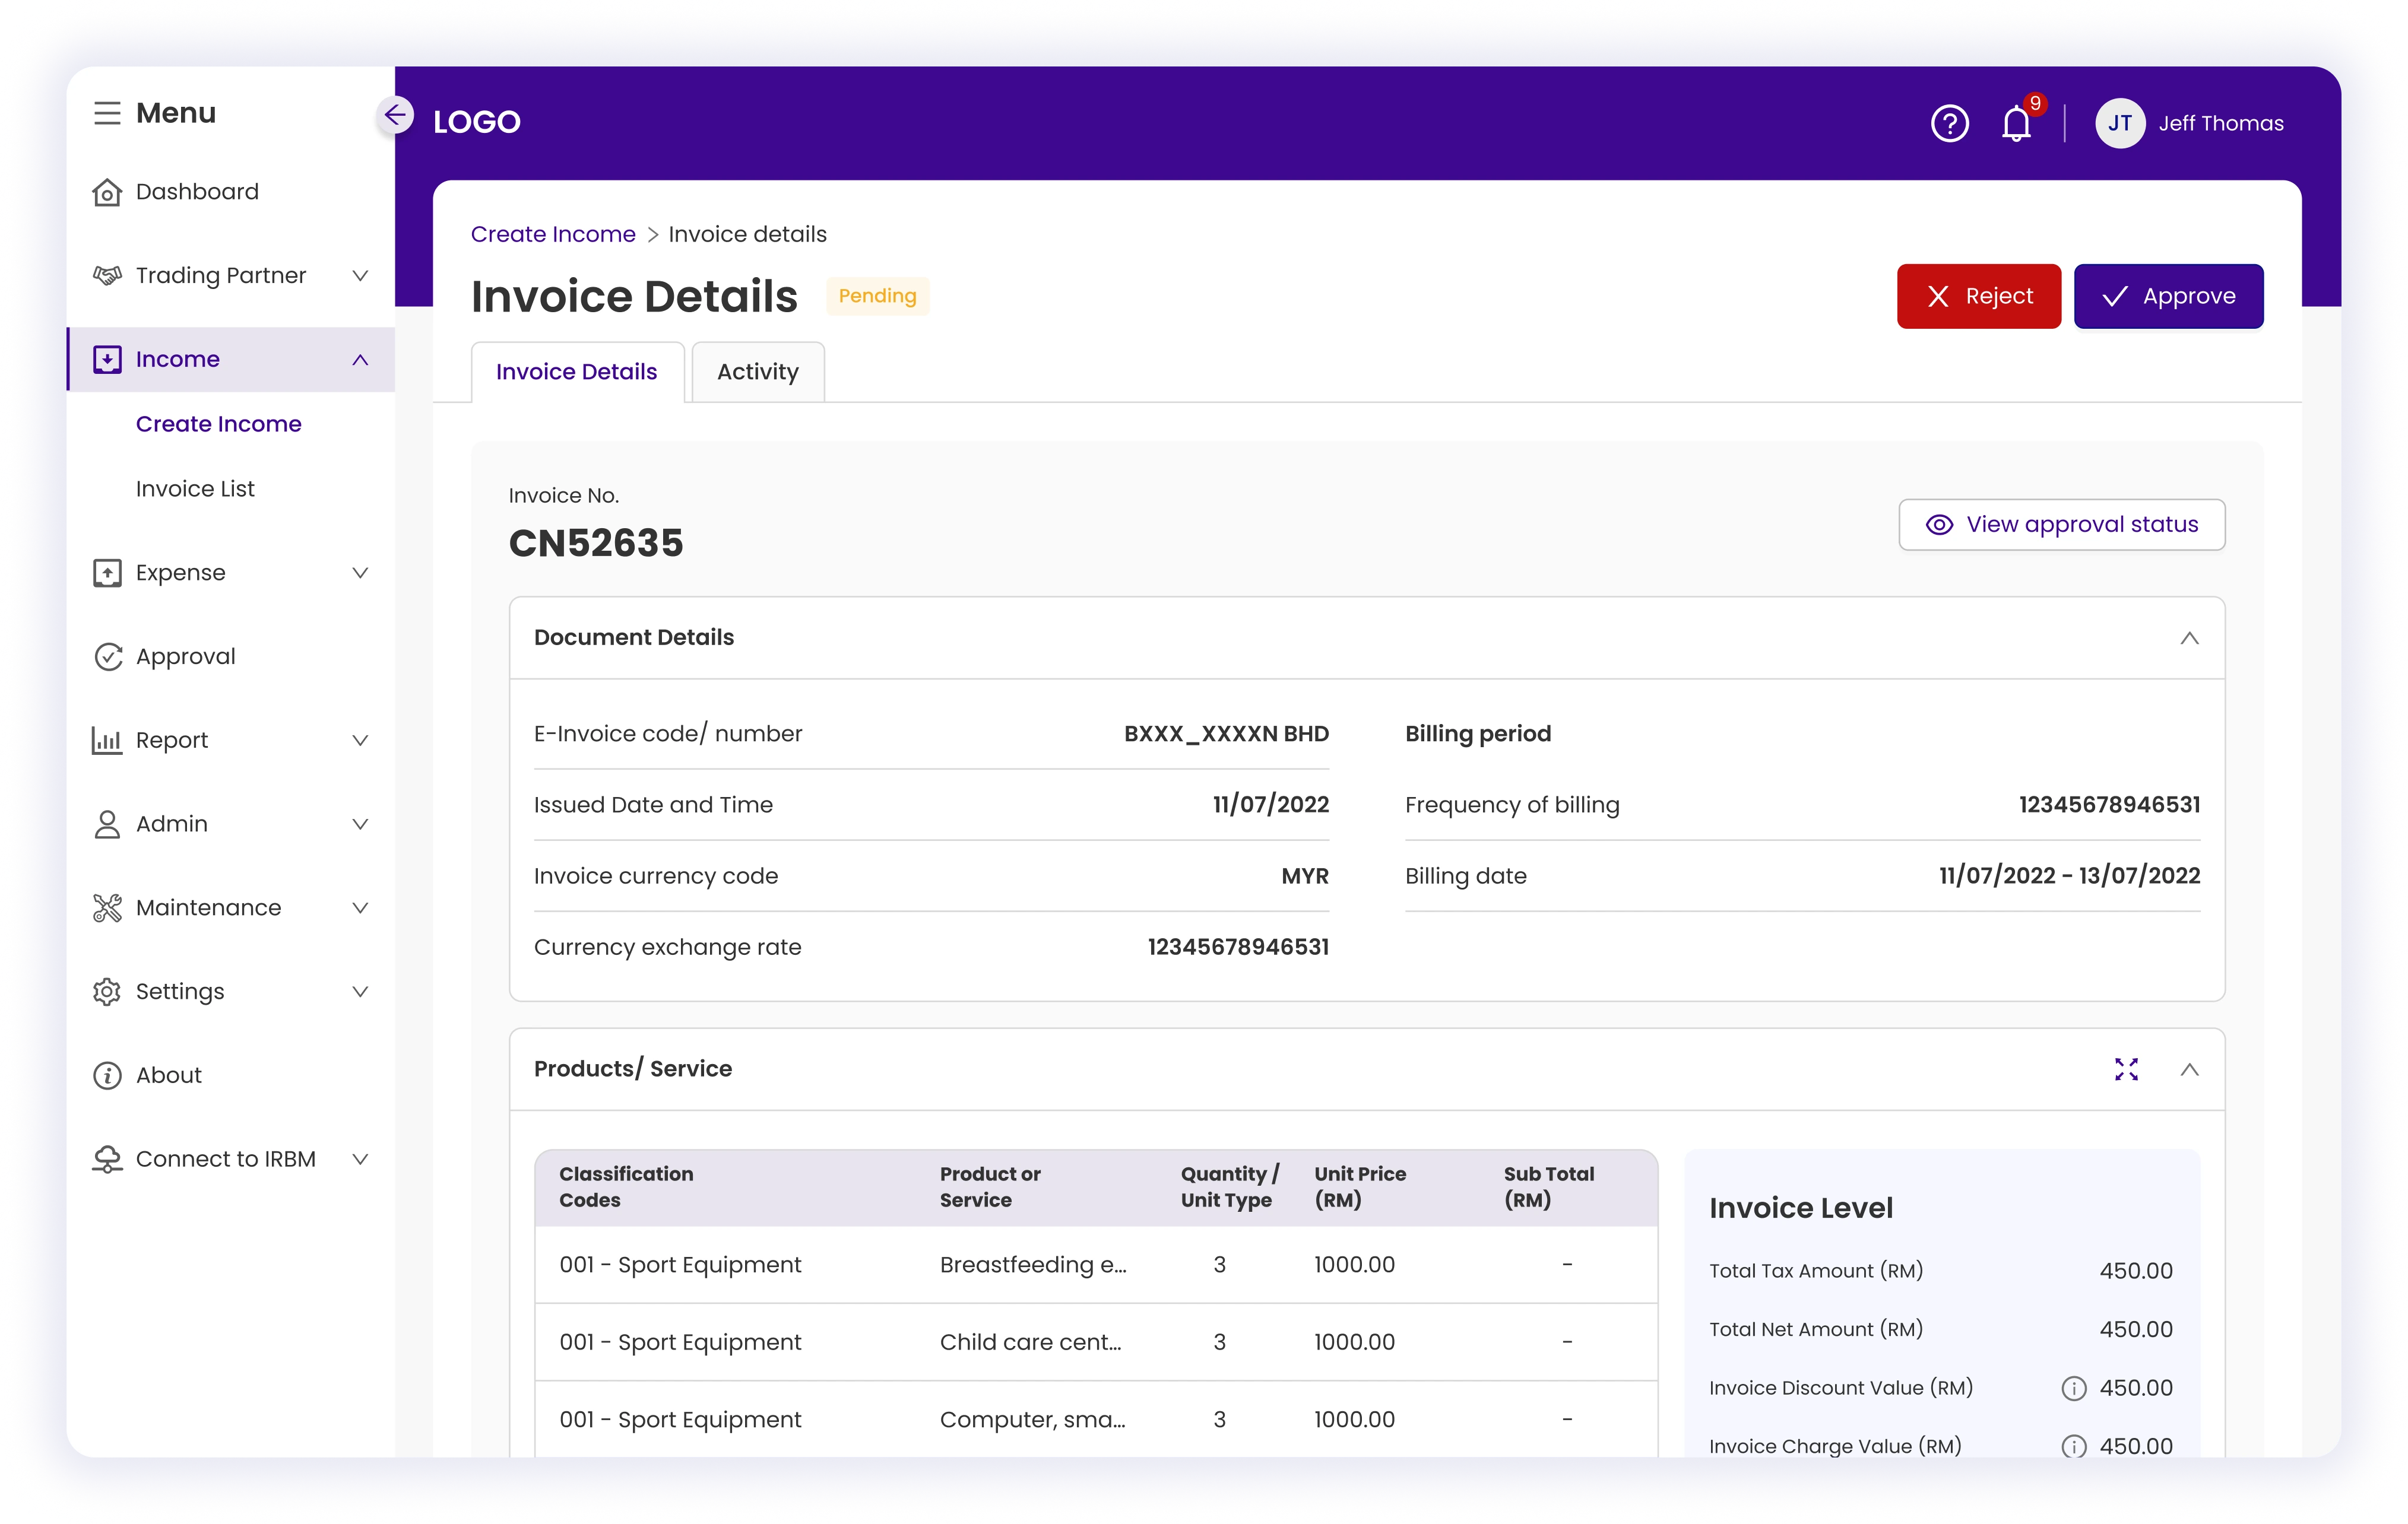Click the Income download-box icon
The width and height of the screenshot is (2408, 1524).
coord(107,359)
